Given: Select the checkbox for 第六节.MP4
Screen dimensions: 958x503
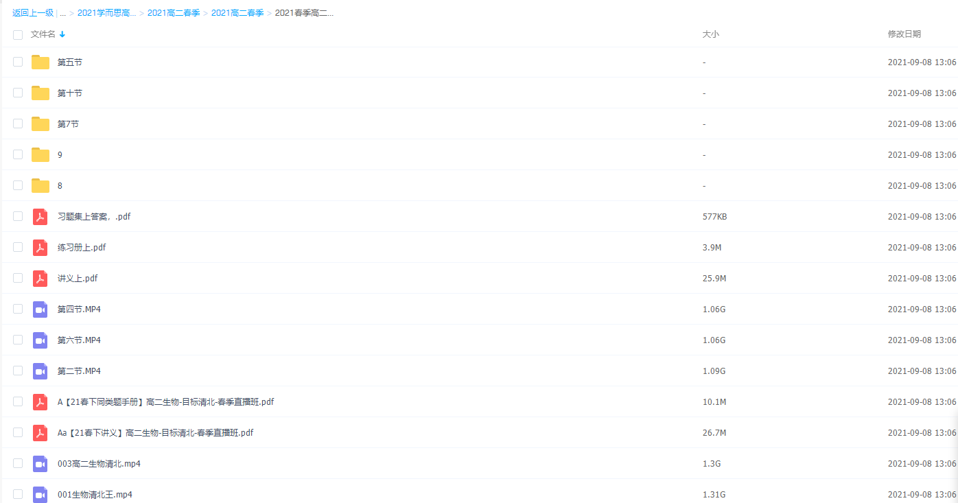Looking at the screenshot, I should click(x=18, y=340).
